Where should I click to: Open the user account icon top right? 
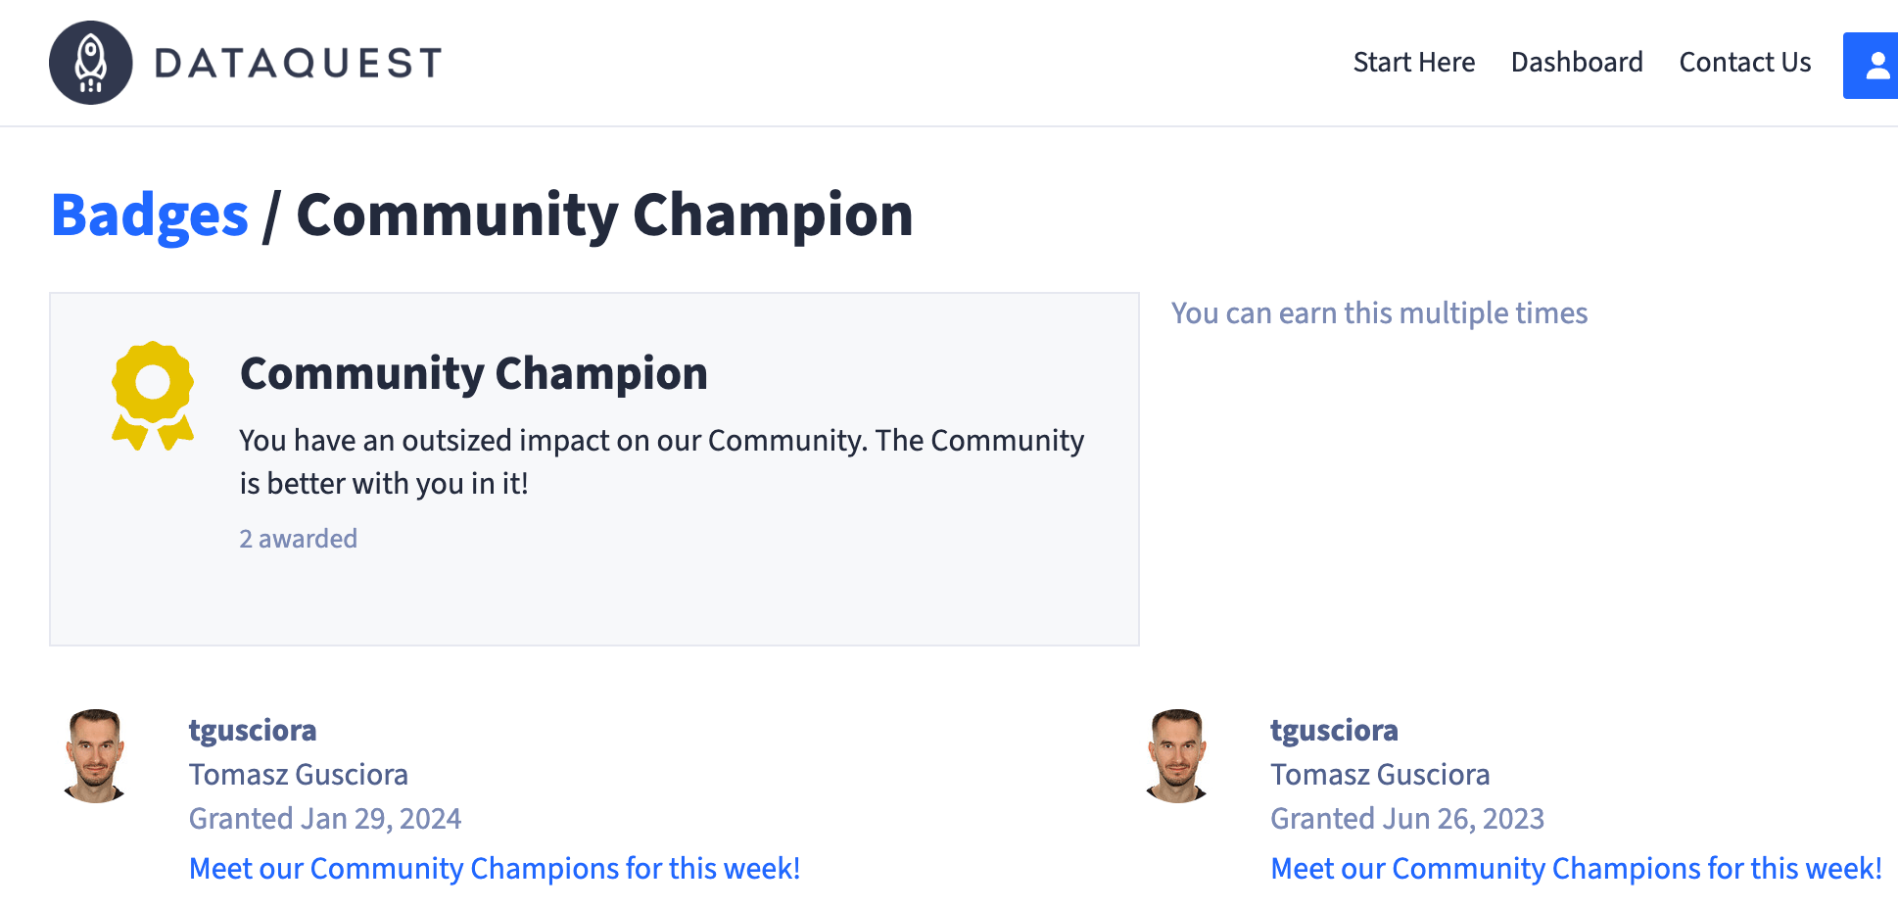[x=1875, y=66]
